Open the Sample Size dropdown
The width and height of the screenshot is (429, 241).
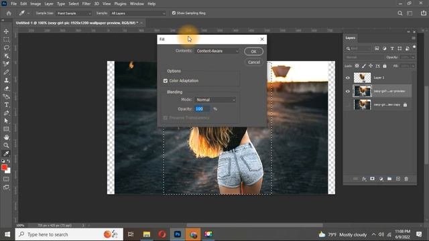pyautogui.click(x=74, y=13)
